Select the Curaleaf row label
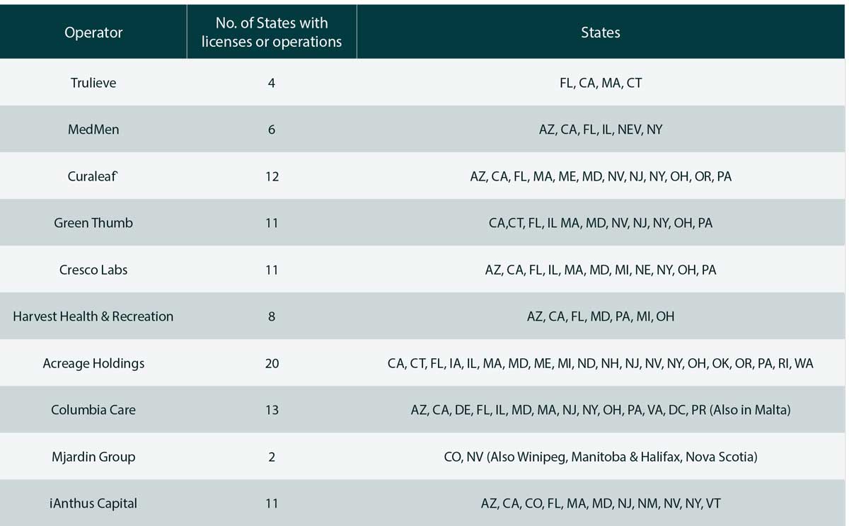This screenshot has height=526, width=849. 93,176
